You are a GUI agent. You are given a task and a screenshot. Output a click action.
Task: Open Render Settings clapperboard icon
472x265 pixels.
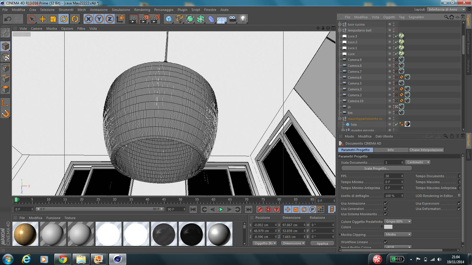[x=155, y=19]
